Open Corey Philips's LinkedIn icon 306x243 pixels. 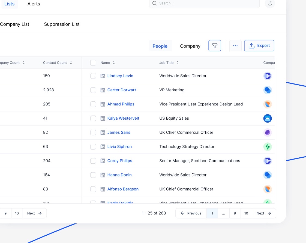[x=103, y=161]
